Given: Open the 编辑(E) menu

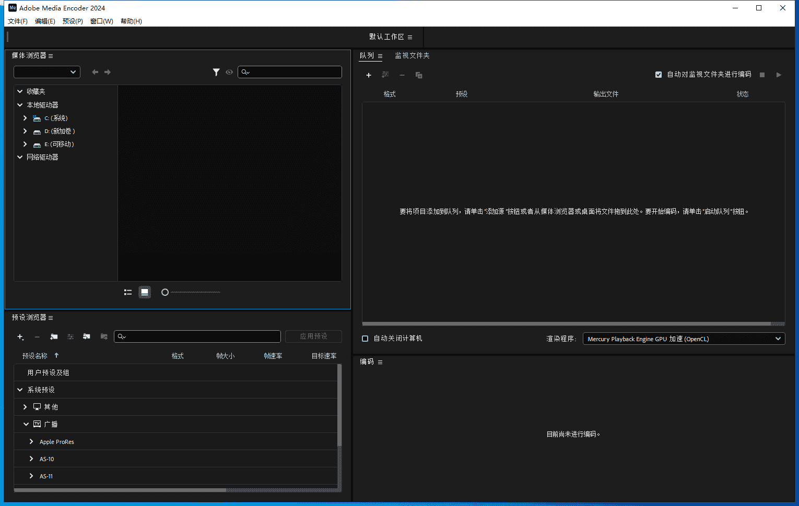Looking at the screenshot, I should [x=45, y=21].
